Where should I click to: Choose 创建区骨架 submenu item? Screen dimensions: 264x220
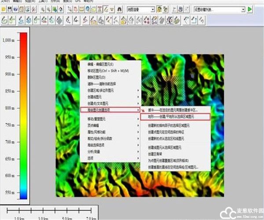pos(176,154)
